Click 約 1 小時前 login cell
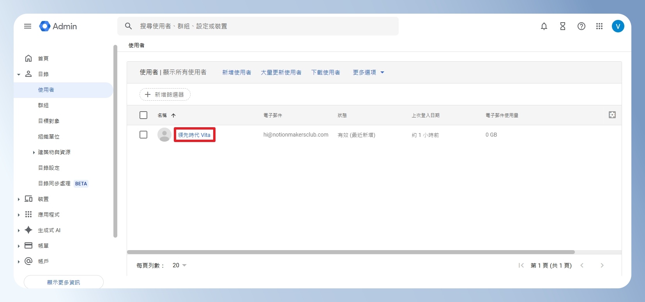 pos(425,135)
